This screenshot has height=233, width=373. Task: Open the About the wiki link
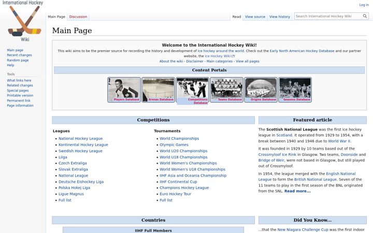pyautogui.click(x=171, y=61)
